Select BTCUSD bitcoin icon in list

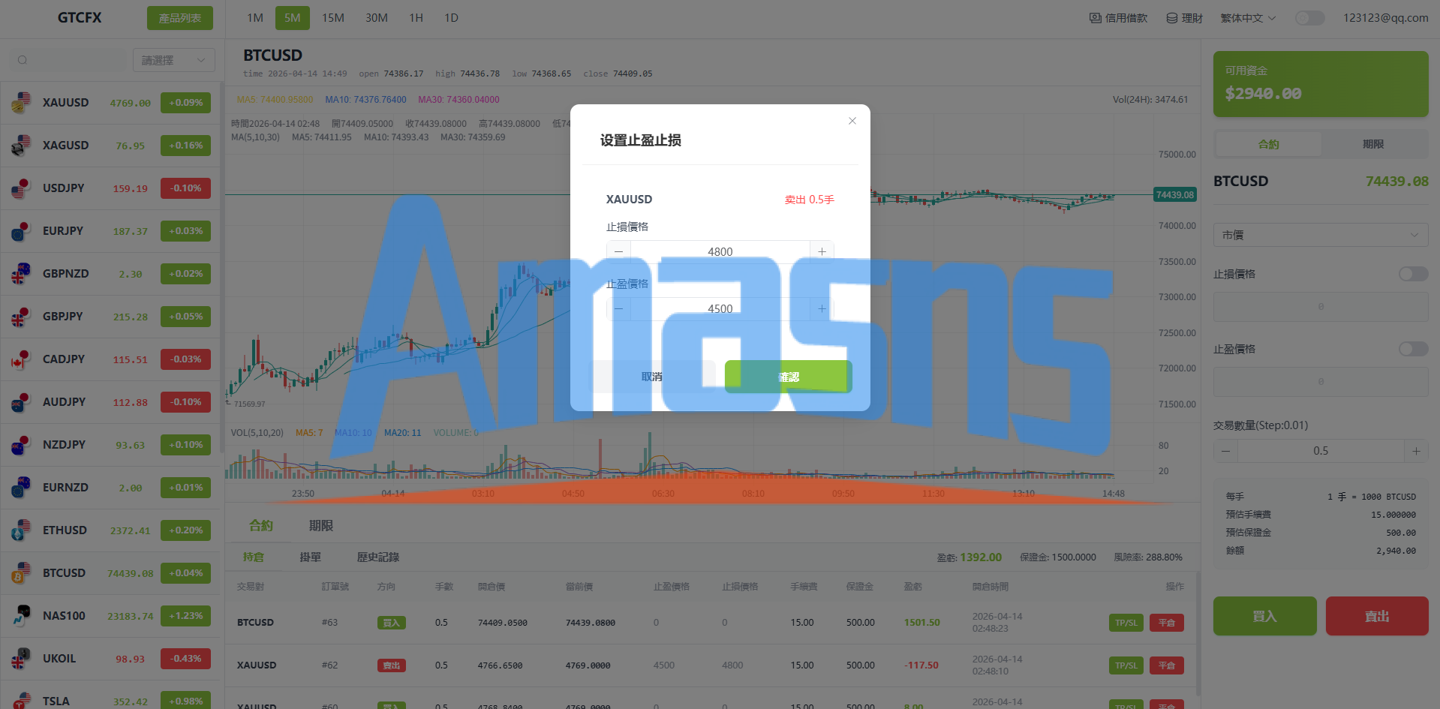coord(21,573)
